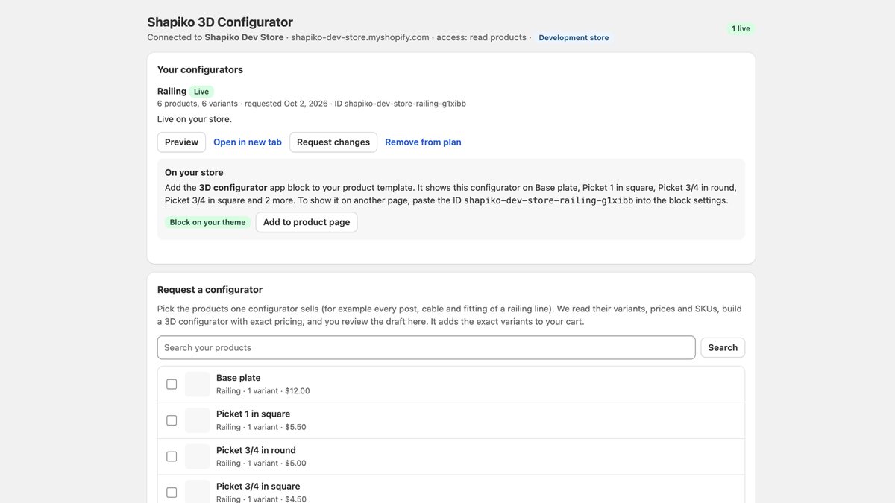Check the Picket 3/4 in round checkbox

click(x=172, y=457)
